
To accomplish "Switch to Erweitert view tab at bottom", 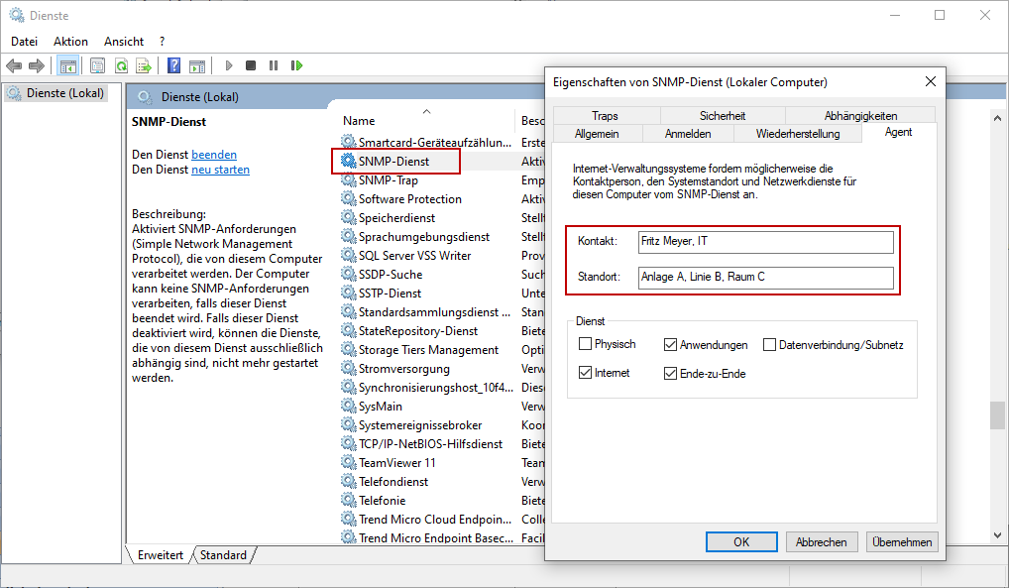I will [161, 554].
